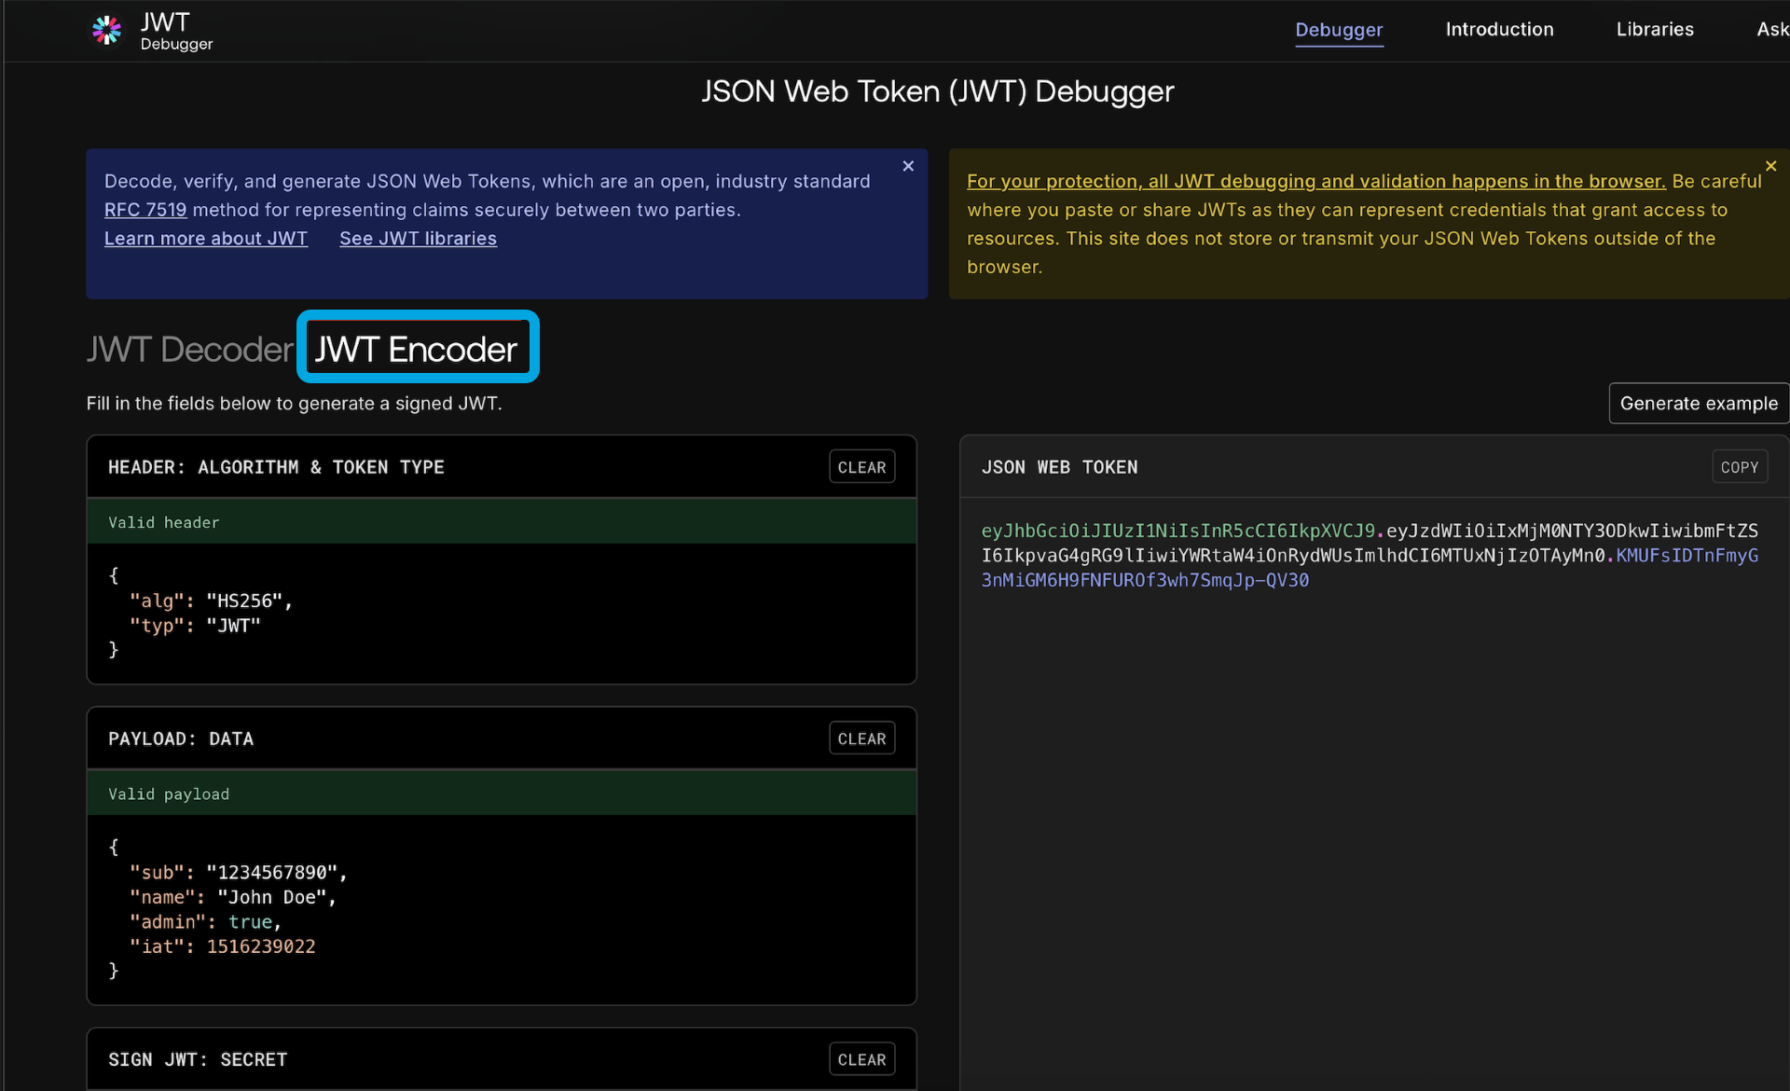The width and height of the screenshot is (1790, 1091).
Task: Click the JWT Debugger logo icon
Action: click(106, 31)
